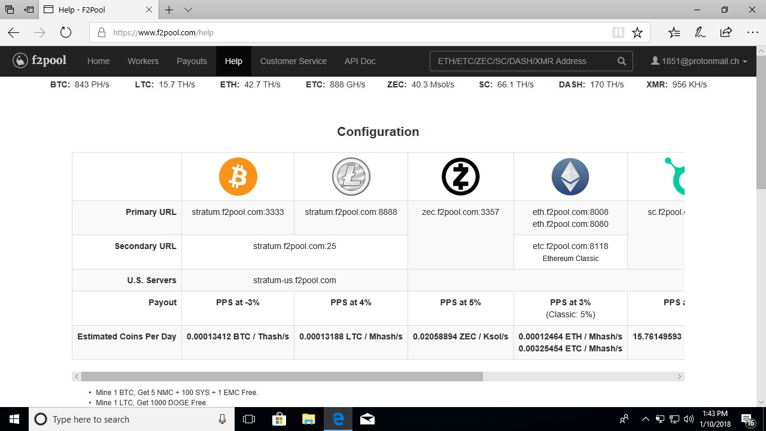766x431 pixels.
Task: Open Edge settings and more menu
Action: click(x=752, y=32)
